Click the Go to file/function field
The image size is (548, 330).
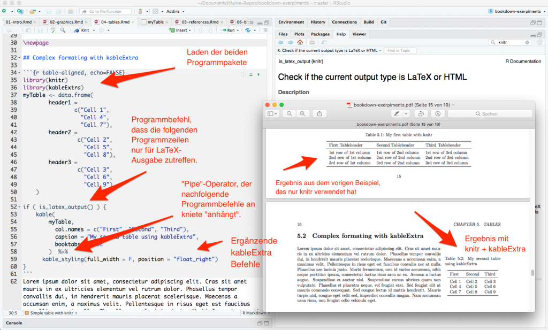[105, 11]
